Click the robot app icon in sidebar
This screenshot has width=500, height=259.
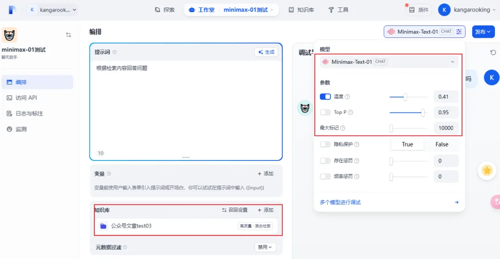pos(9,35)
